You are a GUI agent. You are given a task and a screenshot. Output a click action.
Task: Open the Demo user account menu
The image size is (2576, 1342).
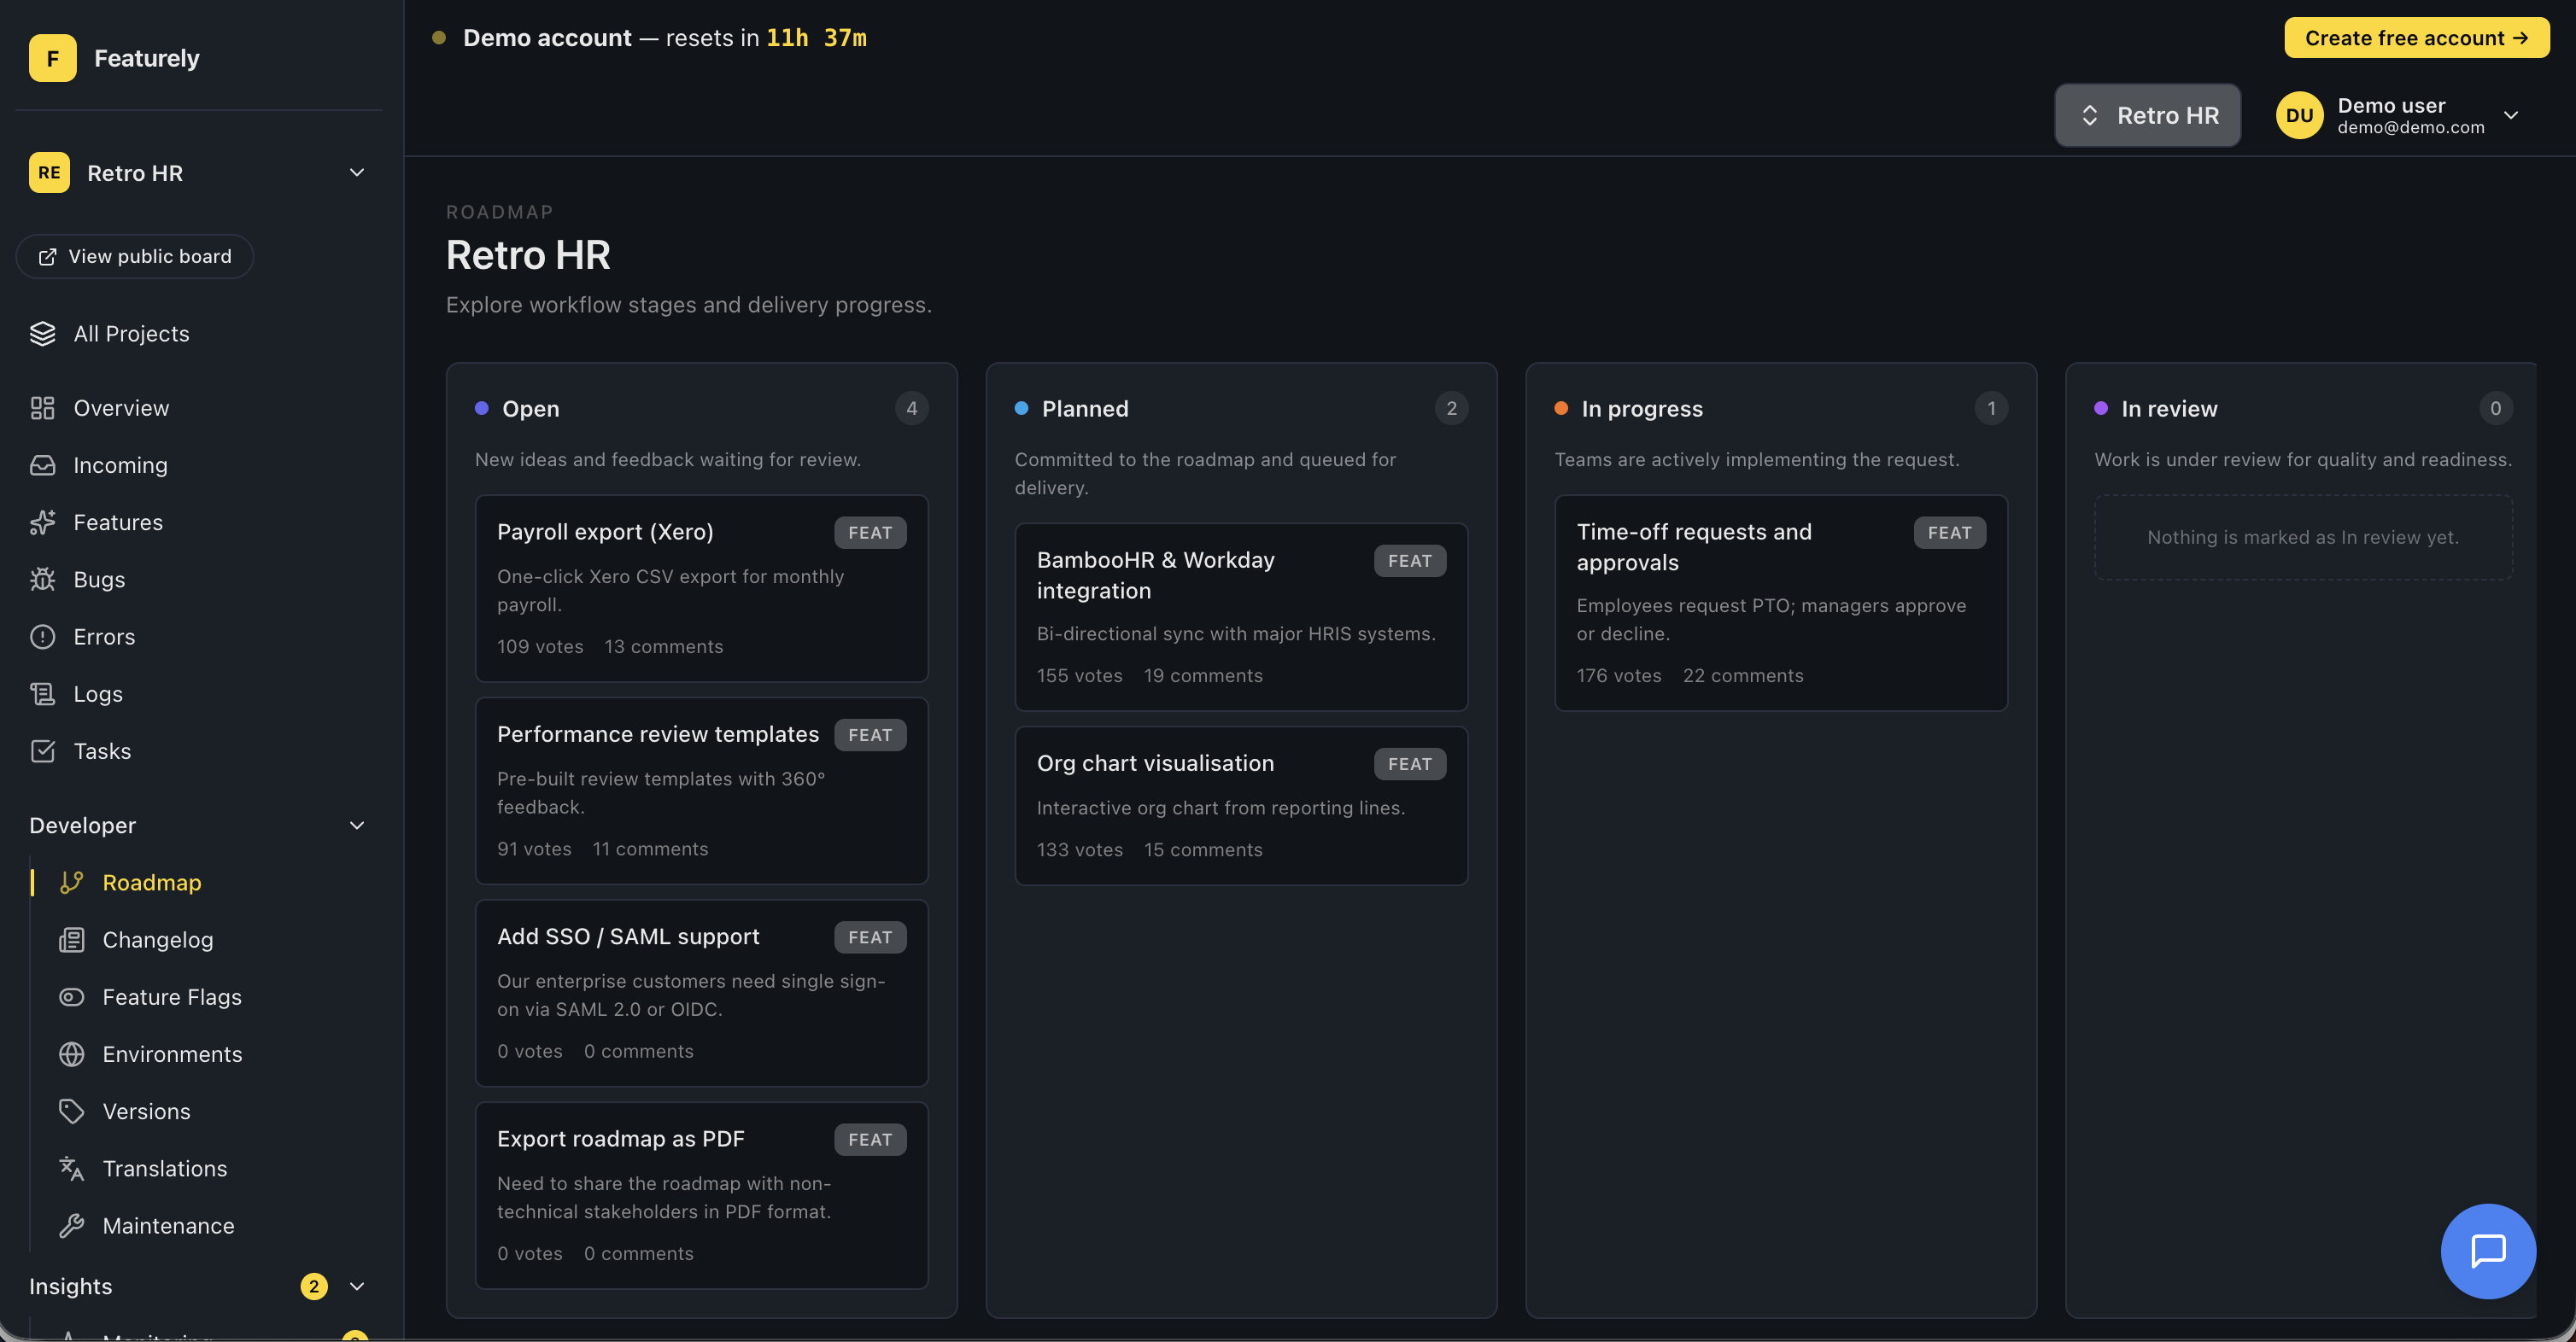click(x=2510, y=115)
